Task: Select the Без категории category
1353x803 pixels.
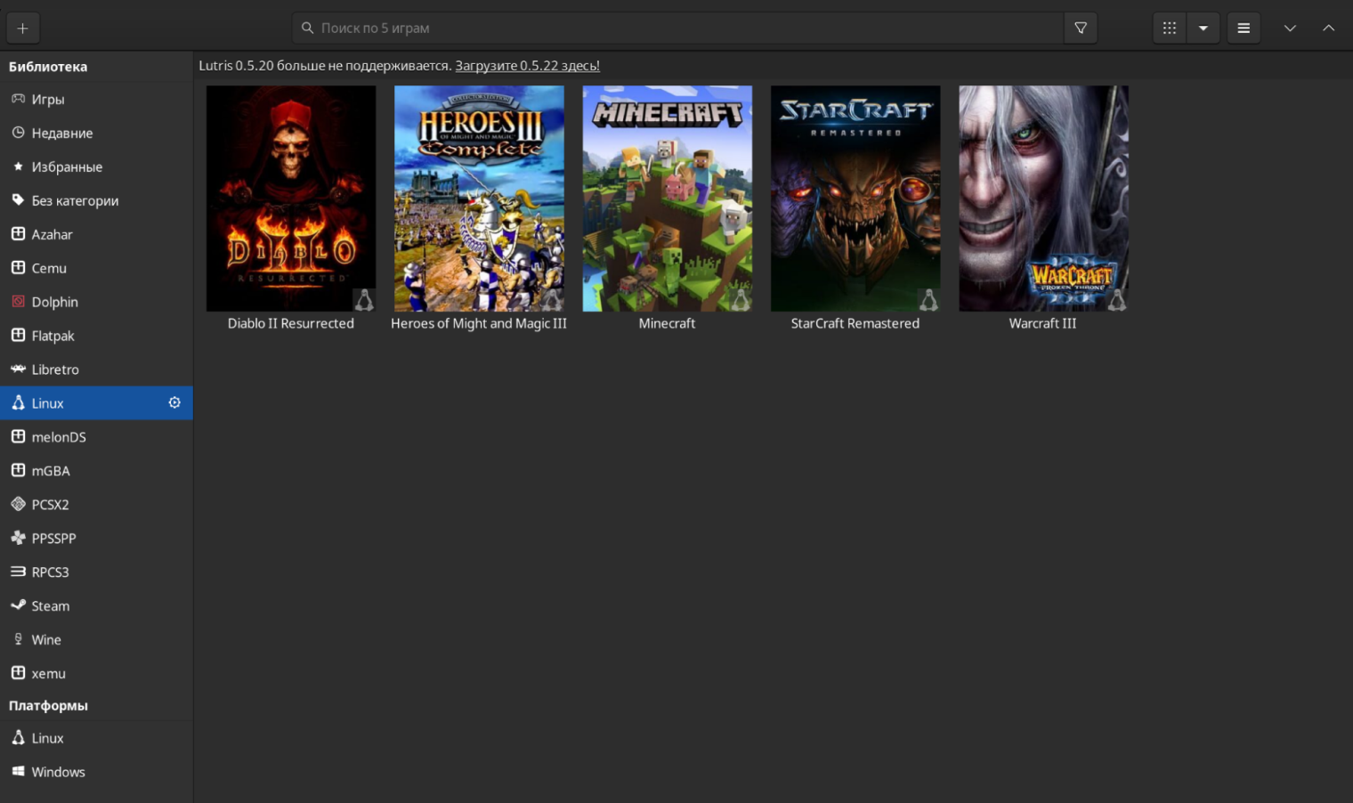Action: tap(75, 200)
